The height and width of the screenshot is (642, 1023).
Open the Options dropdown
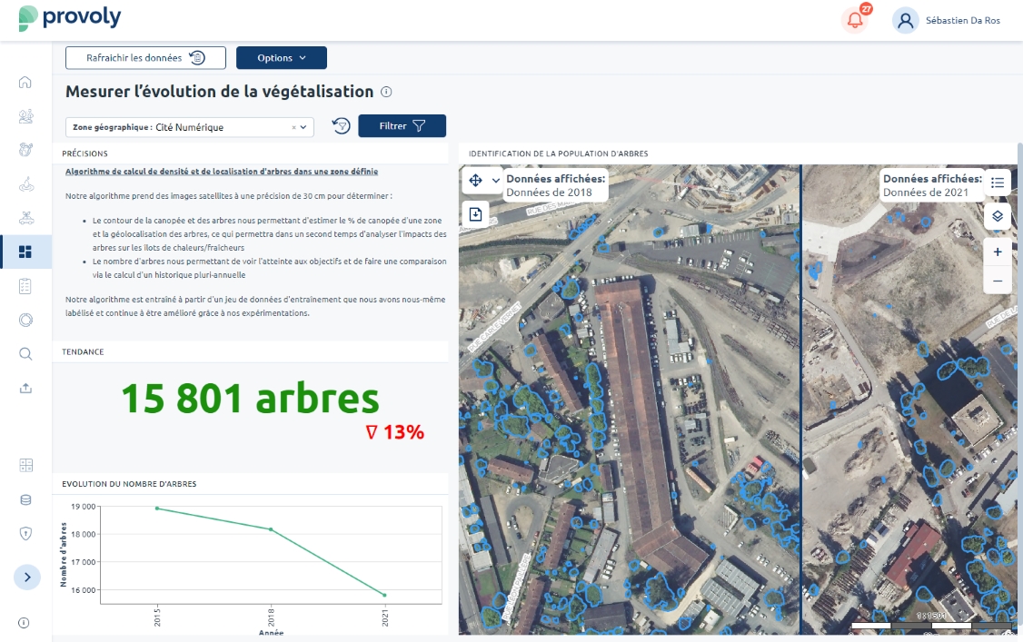(282, 58)
